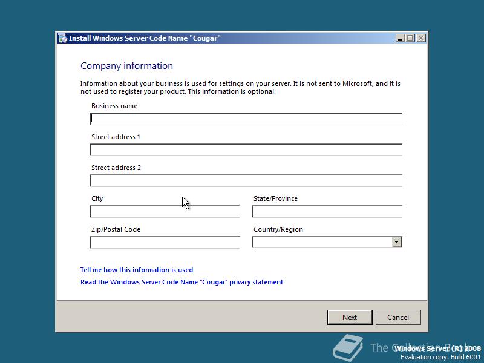The image size is (484, 363).
Task: Click the Zip/Postal Code box
Action: (x=165, y=243)
